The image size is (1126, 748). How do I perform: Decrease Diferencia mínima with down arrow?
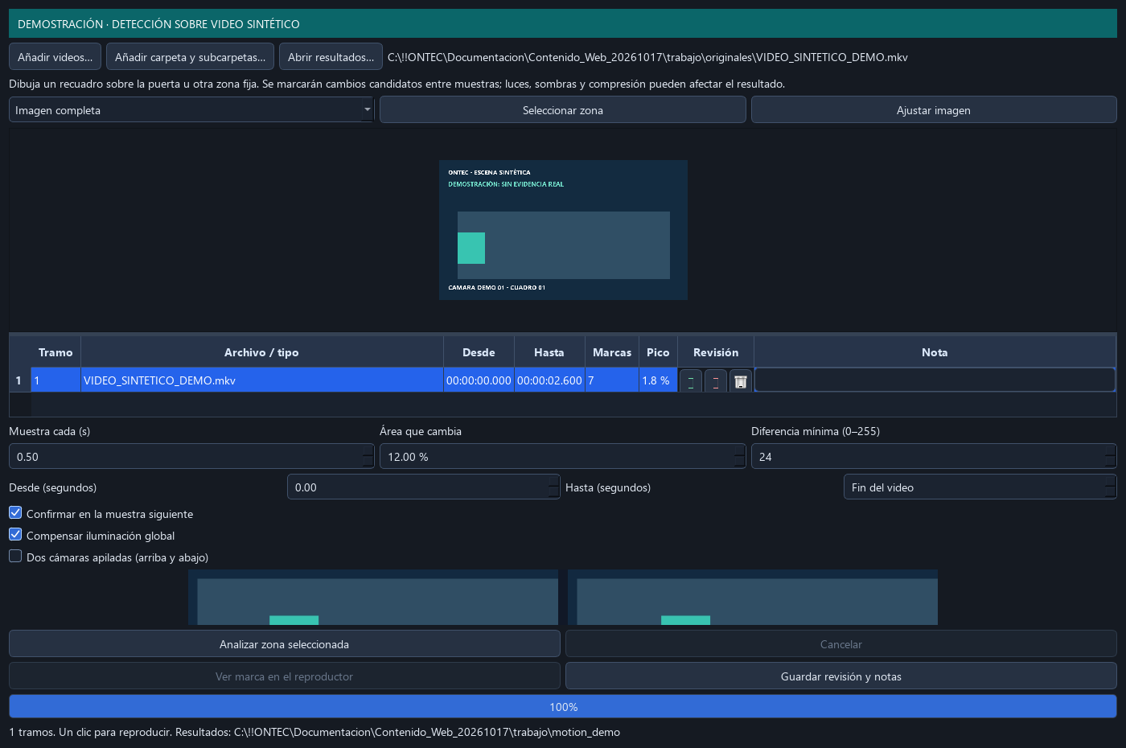[1110, 462]
